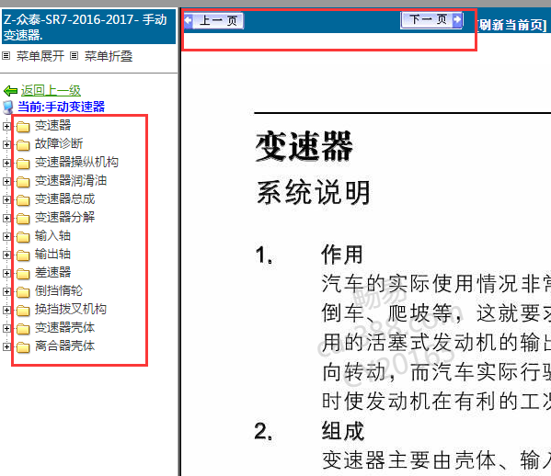Click the folder icon for 变速器分解
The height and width of the screenshot is (476, 551).
tap(23, 219)
